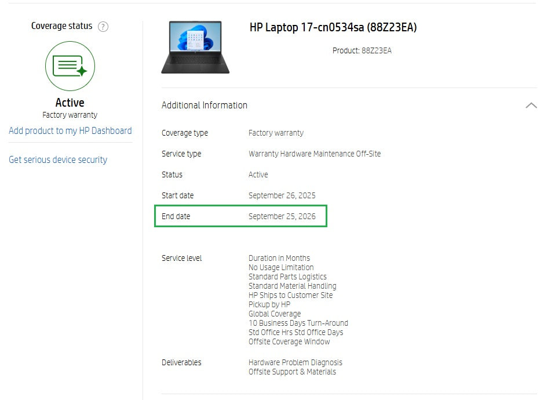The width and height of the screenshot is (551, 400).
Task: Collapse the Additional Information section chevron
Action: [x=531, y=105]
